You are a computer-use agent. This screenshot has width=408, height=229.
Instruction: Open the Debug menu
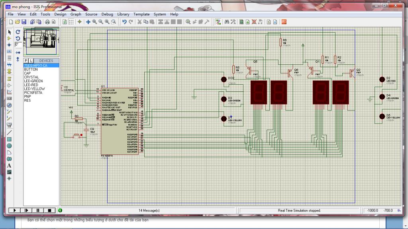pyautogui.click(x=107, y=14)
